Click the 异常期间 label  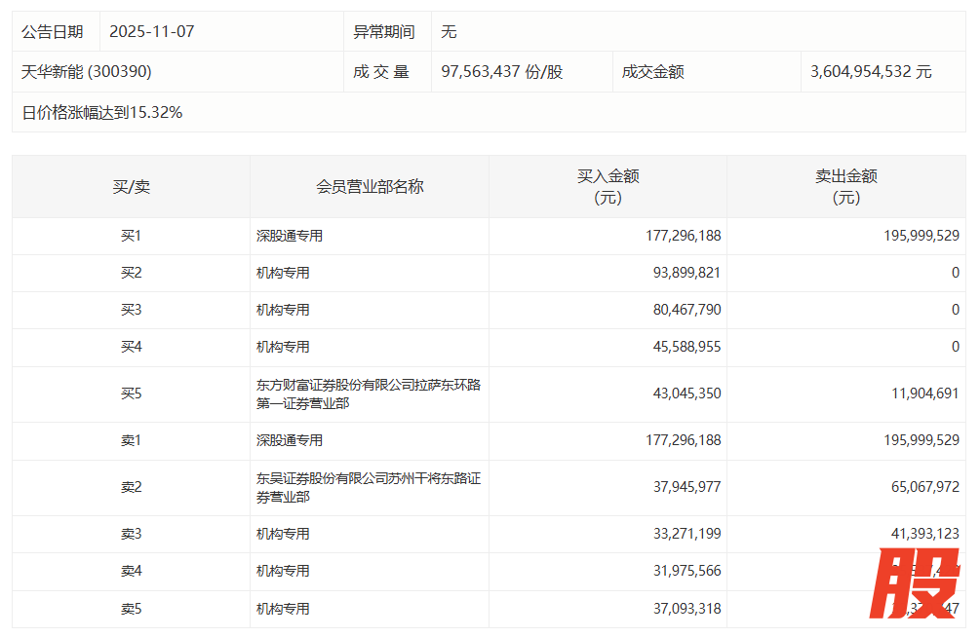[383, 31]
